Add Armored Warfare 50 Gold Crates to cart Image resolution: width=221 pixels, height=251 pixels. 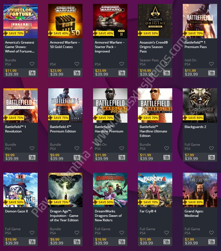click(x=77, y=73)
